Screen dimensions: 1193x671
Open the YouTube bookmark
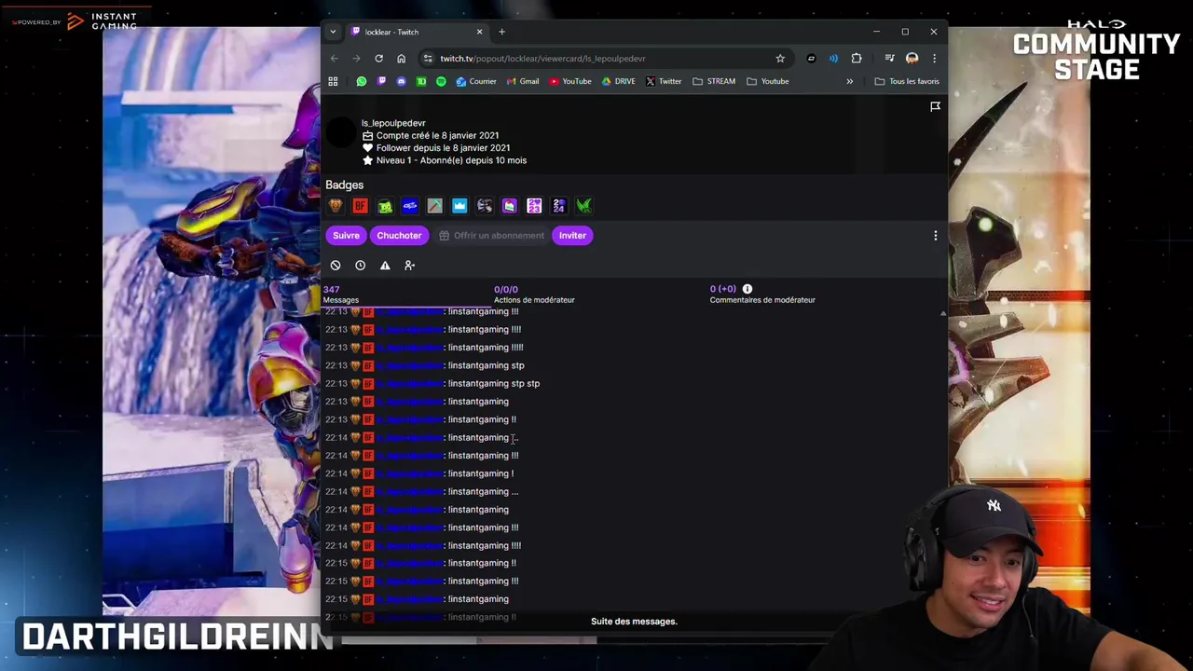(570, 82)
